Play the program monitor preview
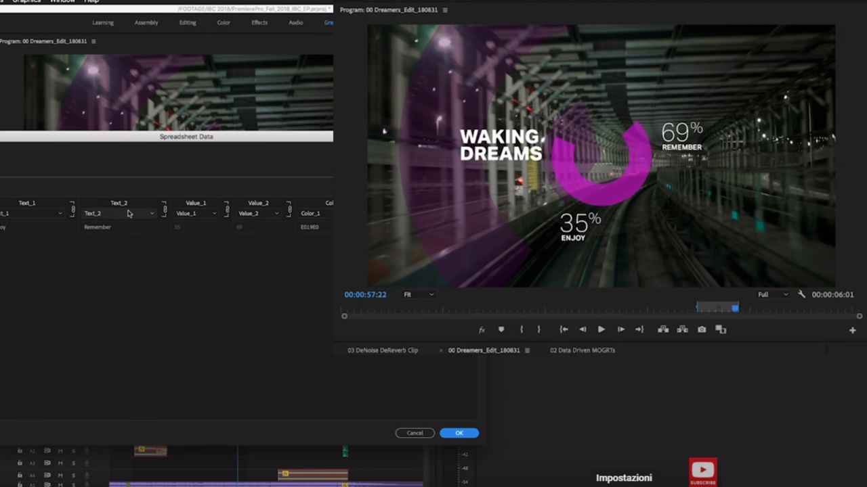867x487 pixels. coord(601,329)
